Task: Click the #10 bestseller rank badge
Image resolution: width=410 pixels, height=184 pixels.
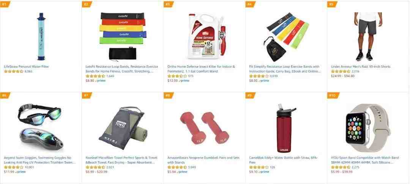Action: (333, 95)
